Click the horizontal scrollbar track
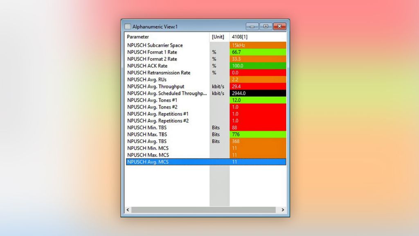Viewport: 419px width, 236px height. click(x=205, y=210)
